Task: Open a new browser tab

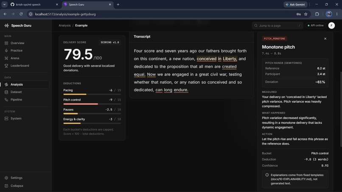Action: pyautogui.click(x=118, y=4)
